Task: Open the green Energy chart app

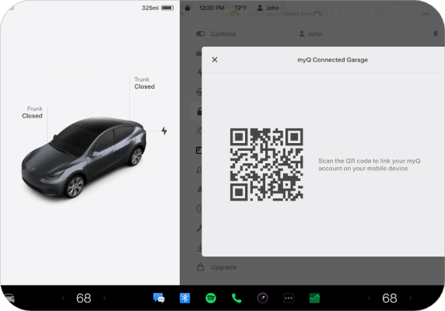Action: point(314,299)
